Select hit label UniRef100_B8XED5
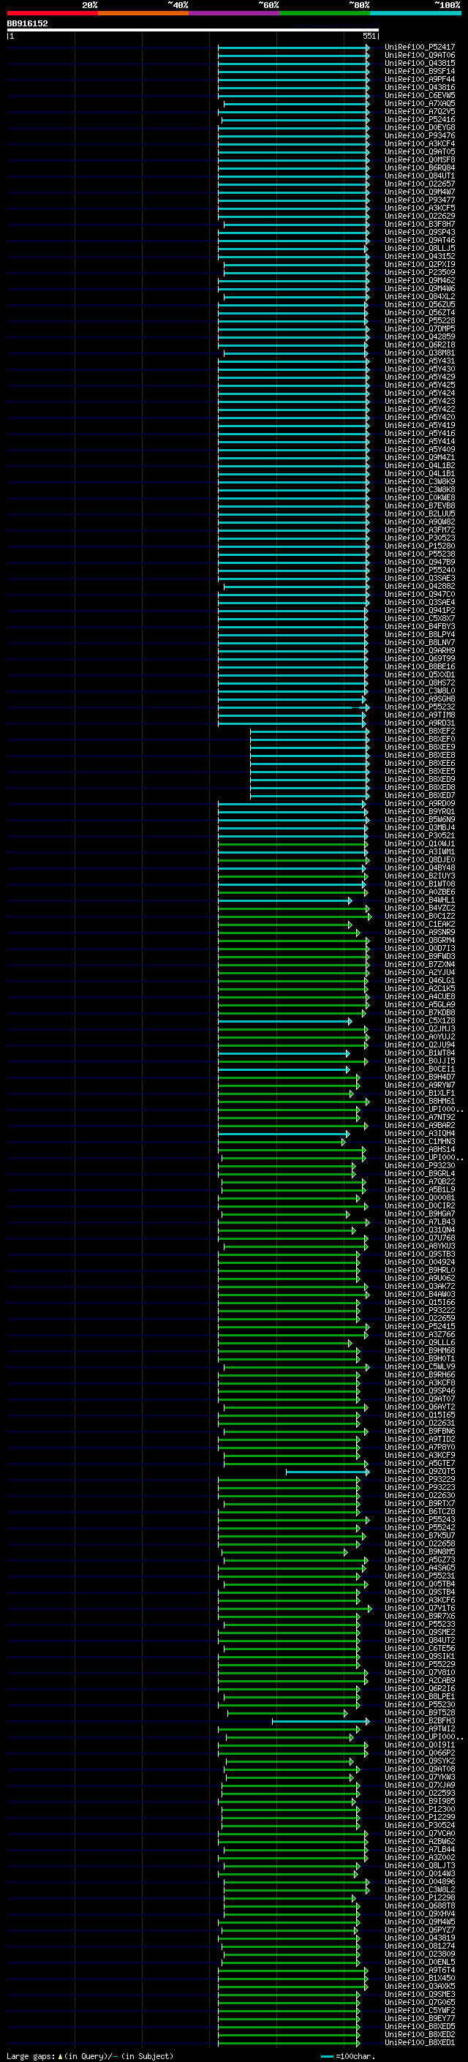The width and height of the screenshot is (468, 2062). (420, 2026)
